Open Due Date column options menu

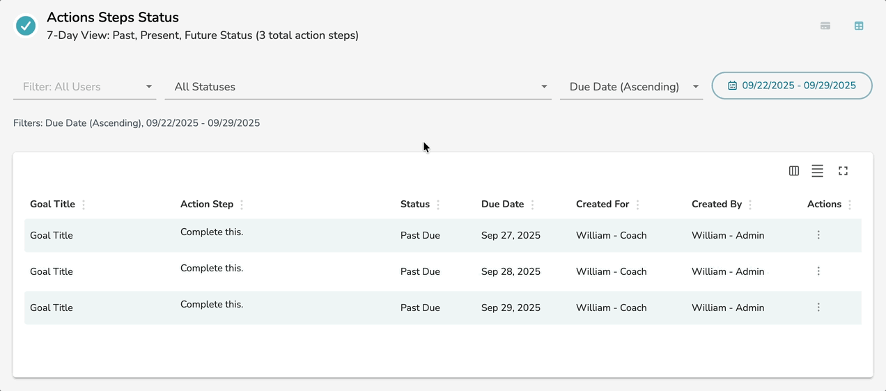click(x=532, y=205)
